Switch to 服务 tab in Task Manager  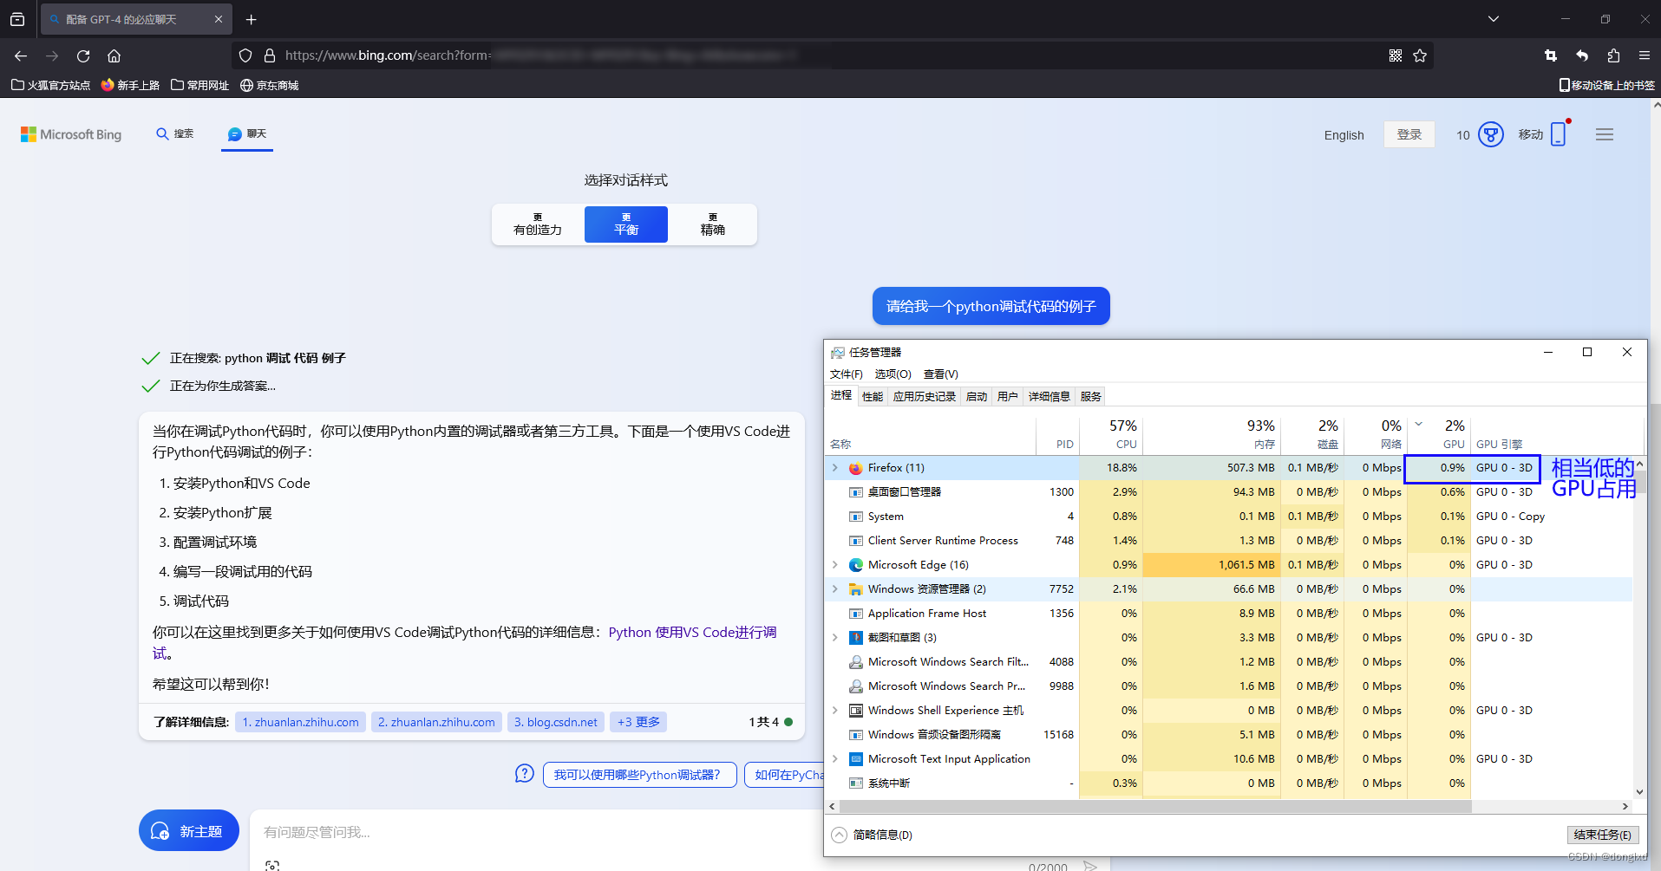pos(1091,397)
